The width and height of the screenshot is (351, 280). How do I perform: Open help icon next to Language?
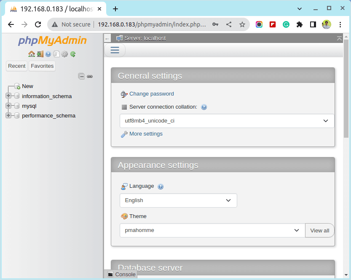tap(161, 187)
